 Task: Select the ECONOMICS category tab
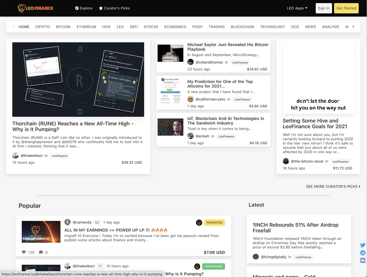pyautogui.click(x=175, y=27)
